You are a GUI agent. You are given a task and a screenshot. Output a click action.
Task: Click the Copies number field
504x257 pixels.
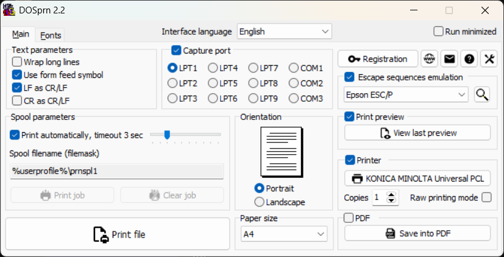tap(379, 197)
